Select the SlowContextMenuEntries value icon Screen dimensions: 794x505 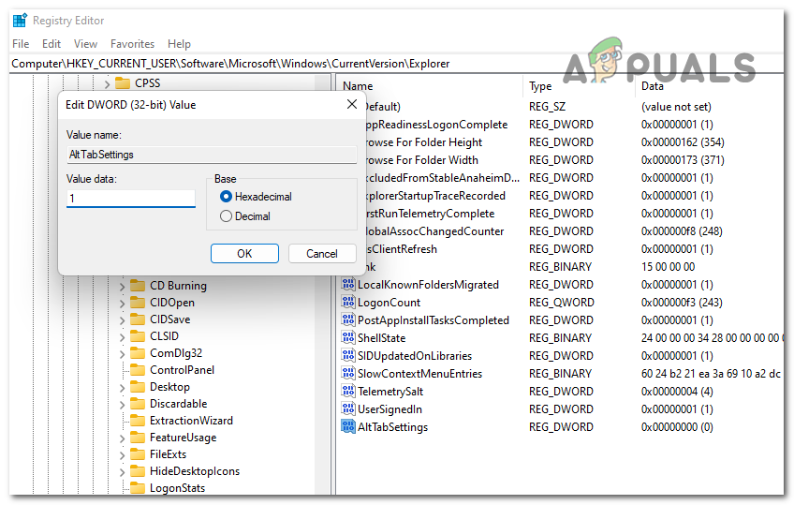(348, 373)
